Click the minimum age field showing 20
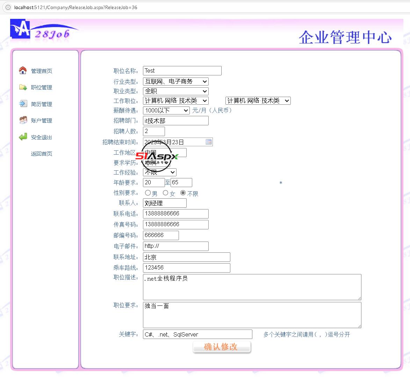Image resolution: width=410 pixels, height=377 pixels. 154,183
